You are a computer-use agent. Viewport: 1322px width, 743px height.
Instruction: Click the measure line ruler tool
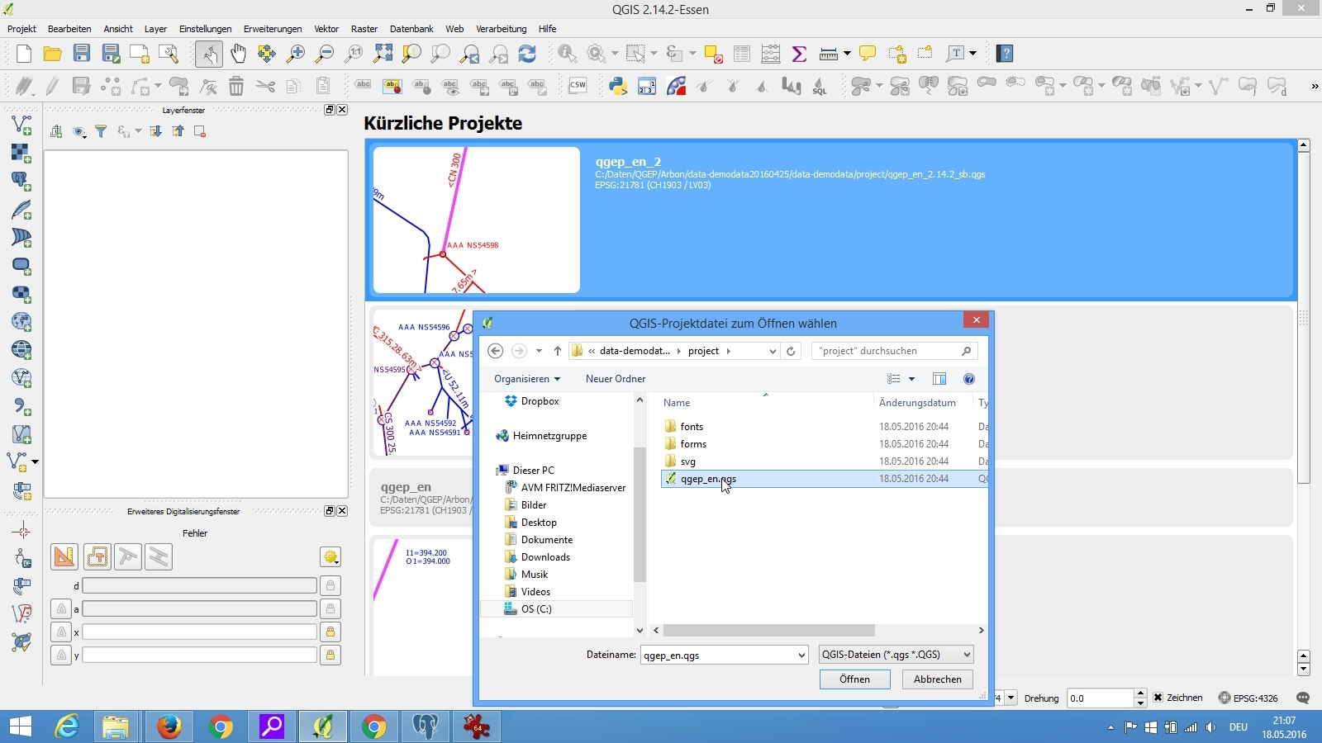pos(829,54)
